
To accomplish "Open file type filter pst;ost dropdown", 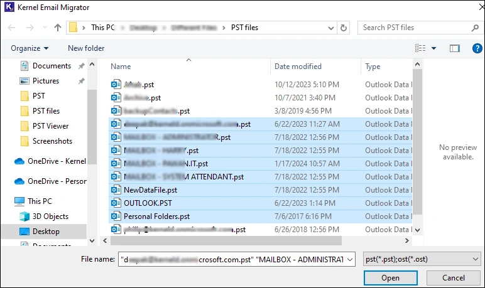I will [x=422, y=260].
